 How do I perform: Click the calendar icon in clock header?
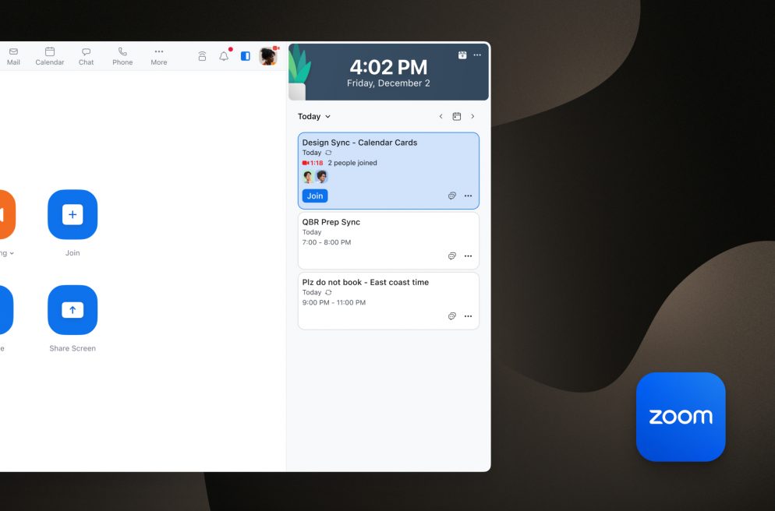(x=462, y=55)
